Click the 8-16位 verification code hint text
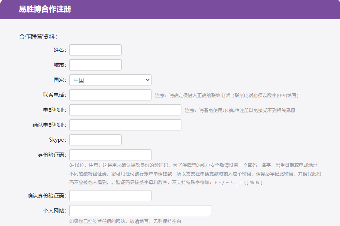This screenshot has height=226, width=340. [195, 174]
